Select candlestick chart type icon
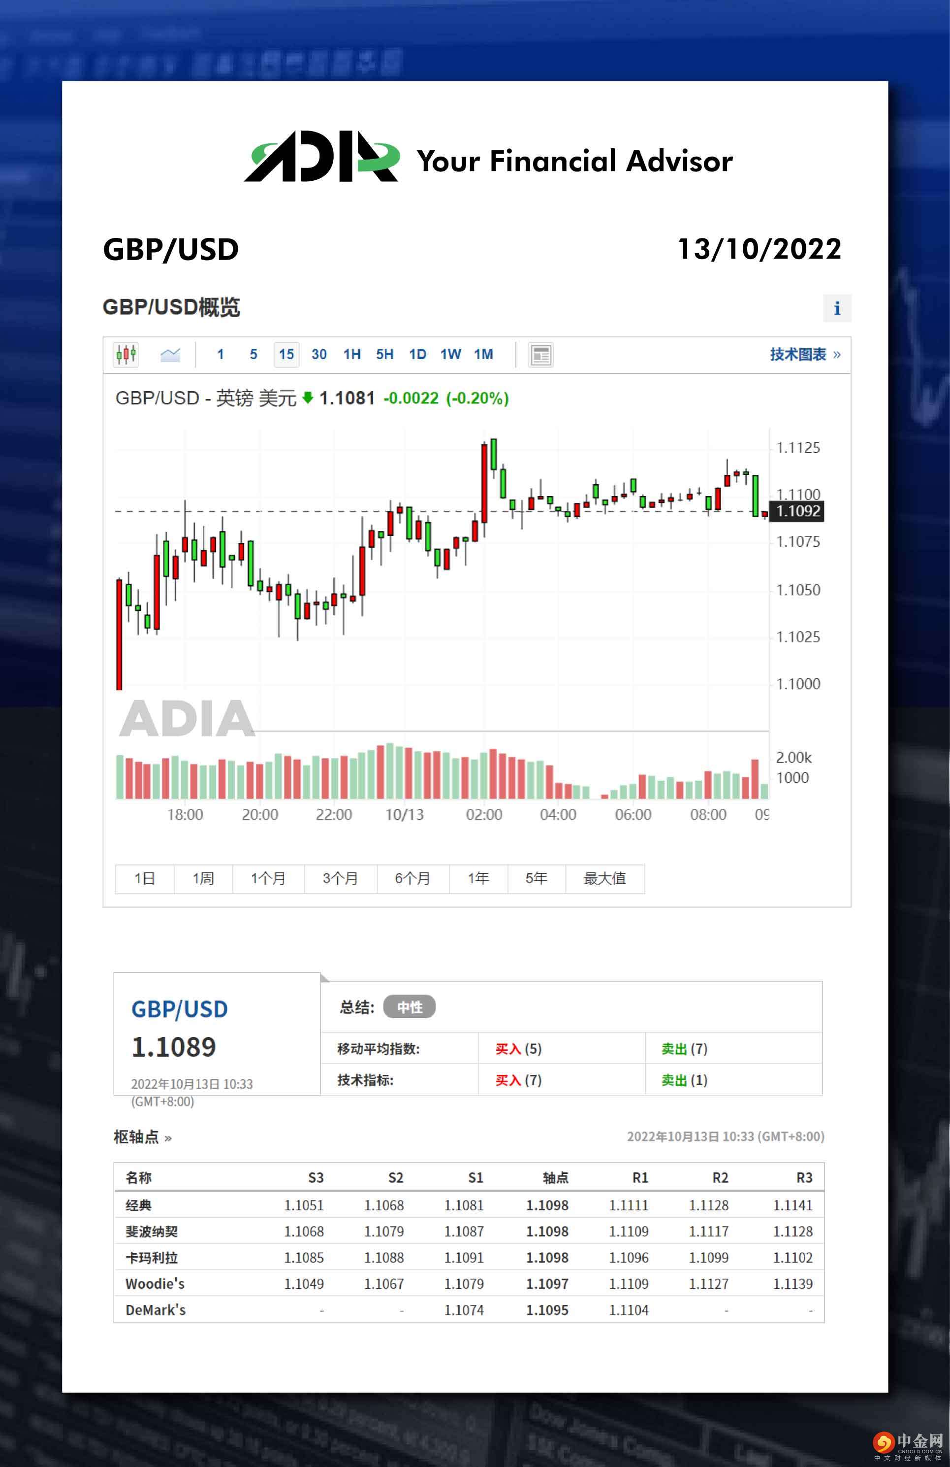Viewport: 950px width, 1467px height. point(126,354)
